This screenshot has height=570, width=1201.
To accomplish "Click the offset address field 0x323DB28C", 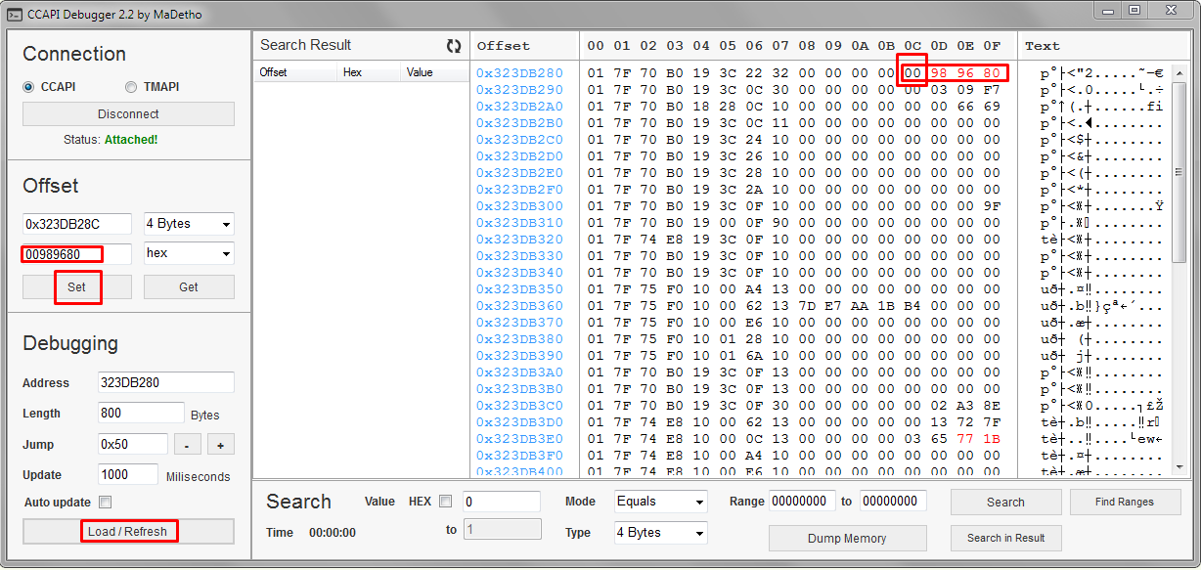I will (77, 224).
